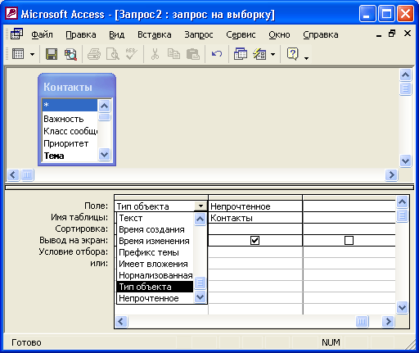Close the inner query window

click(408, 34)
